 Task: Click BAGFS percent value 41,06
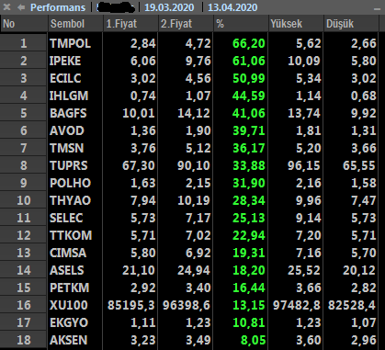point(249,113)
